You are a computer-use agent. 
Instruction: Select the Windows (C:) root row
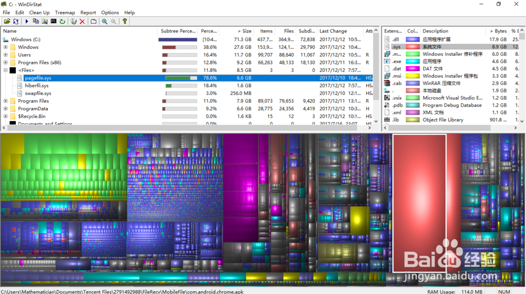[x=187, y=39]
